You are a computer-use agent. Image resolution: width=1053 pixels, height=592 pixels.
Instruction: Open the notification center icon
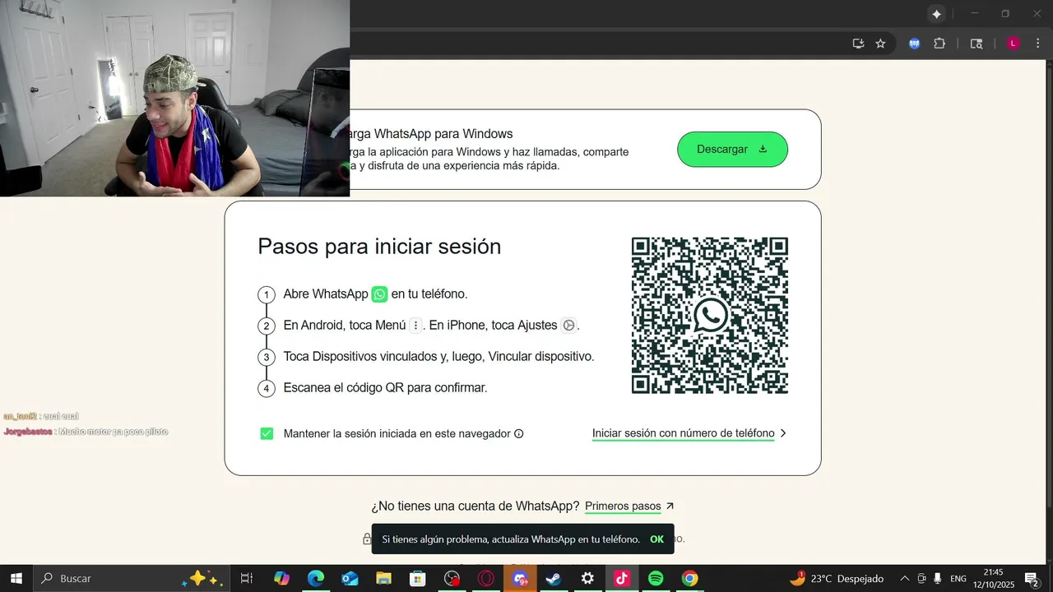pyautogui.click(x=1032, y=579)
